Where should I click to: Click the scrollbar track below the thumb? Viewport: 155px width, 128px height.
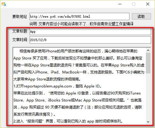[x=148, y=96]
